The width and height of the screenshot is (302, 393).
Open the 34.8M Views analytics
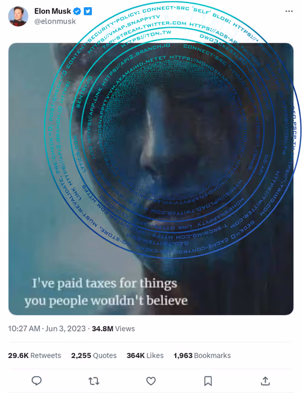[113, 328]
